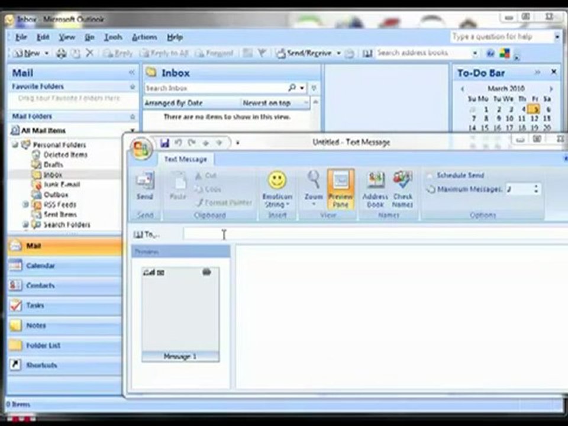Open the Help menu
The height and width of the screenshot is (426, 568).
coord(175,37)
